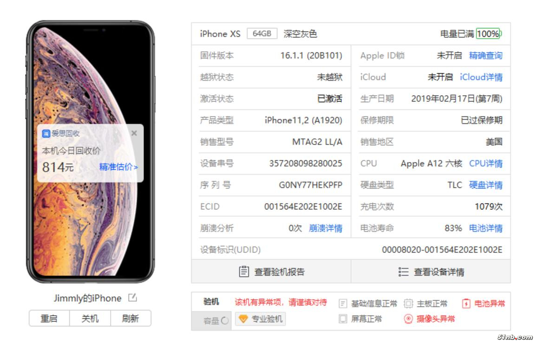The image size is (536, 343).
Task: Click the 100% battery level indicator
Action: tap(488, 33)
